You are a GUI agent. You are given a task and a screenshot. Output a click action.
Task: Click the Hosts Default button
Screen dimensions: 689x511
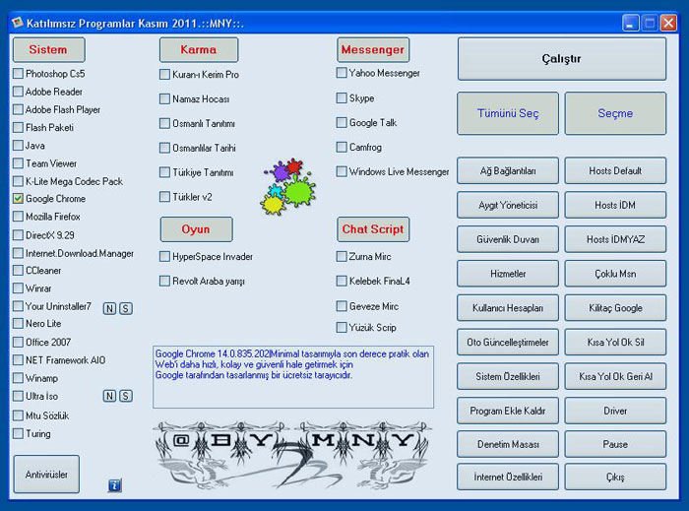[x=615, y=171]
